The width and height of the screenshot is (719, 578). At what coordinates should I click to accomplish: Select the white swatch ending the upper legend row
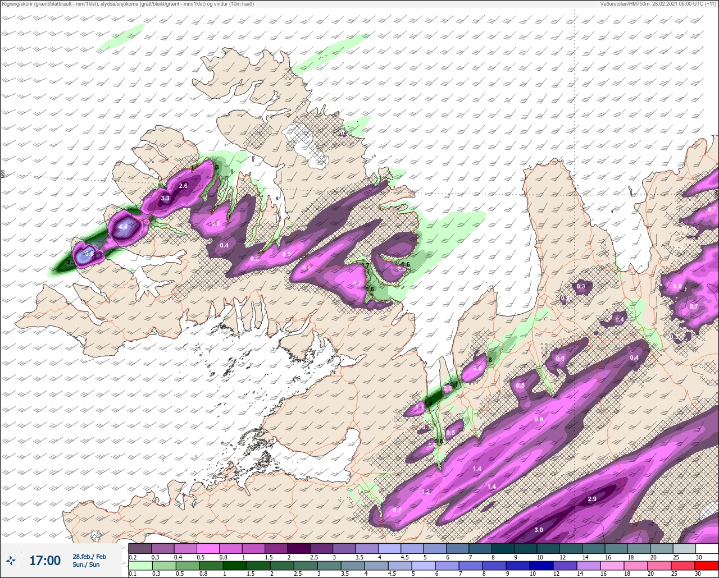tap(707, 548)
